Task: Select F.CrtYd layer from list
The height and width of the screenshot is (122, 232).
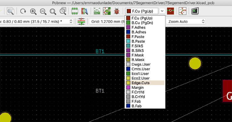Action: (x=145, y=92)
